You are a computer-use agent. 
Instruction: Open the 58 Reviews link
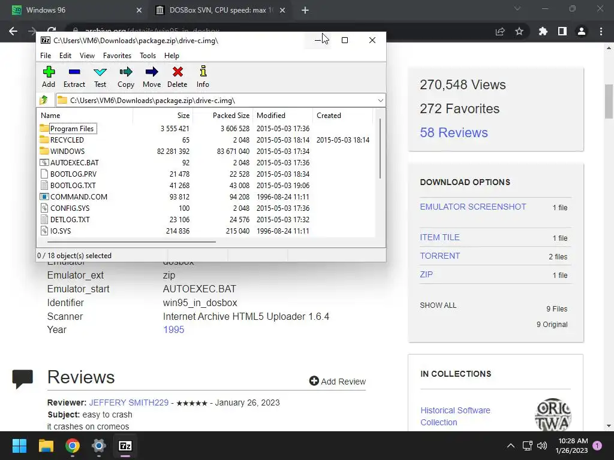[x=454, y=132]
